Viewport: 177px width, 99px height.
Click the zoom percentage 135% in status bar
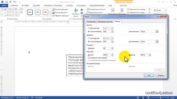173,98
